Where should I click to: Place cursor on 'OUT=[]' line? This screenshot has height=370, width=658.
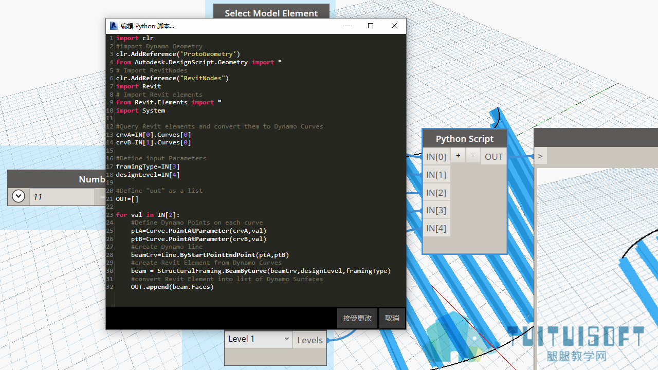[x=127, y=199]
